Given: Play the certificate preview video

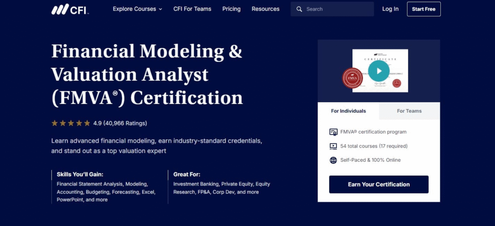Looking at the screenshot, I should tap(379, 71).
